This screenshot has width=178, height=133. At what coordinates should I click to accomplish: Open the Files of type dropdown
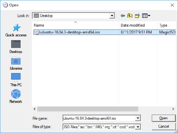point(137,127)
